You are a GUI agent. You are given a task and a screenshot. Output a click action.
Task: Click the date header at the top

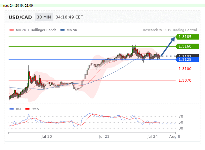[18, 6]
